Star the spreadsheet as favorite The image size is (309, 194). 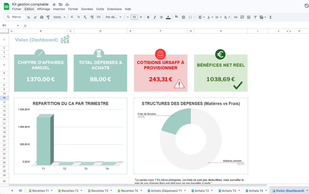(x=54, y=4)
